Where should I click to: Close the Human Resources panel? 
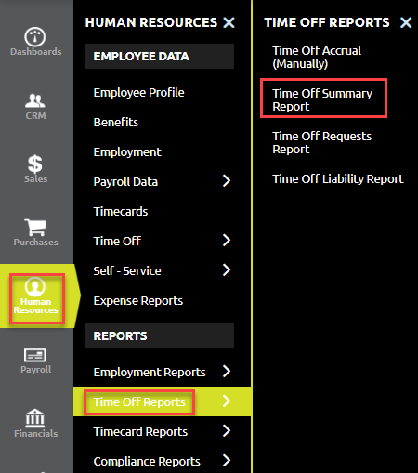[x=229, y=22]
